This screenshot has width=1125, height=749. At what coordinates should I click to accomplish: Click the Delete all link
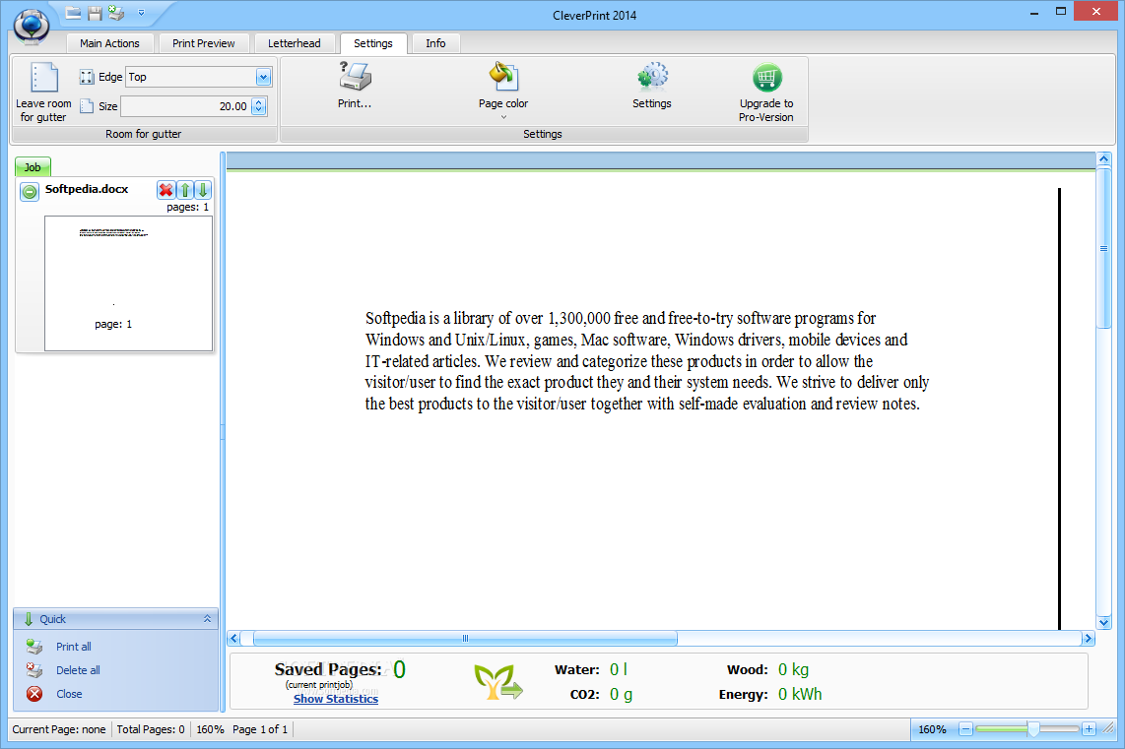78,670
